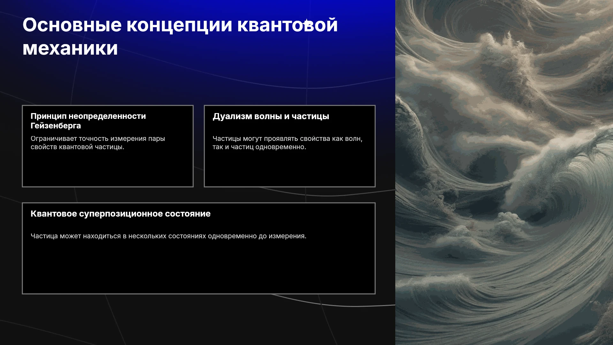The image size is (613, 345).
Task: Click the small star on the title
Action: [306, 23]
